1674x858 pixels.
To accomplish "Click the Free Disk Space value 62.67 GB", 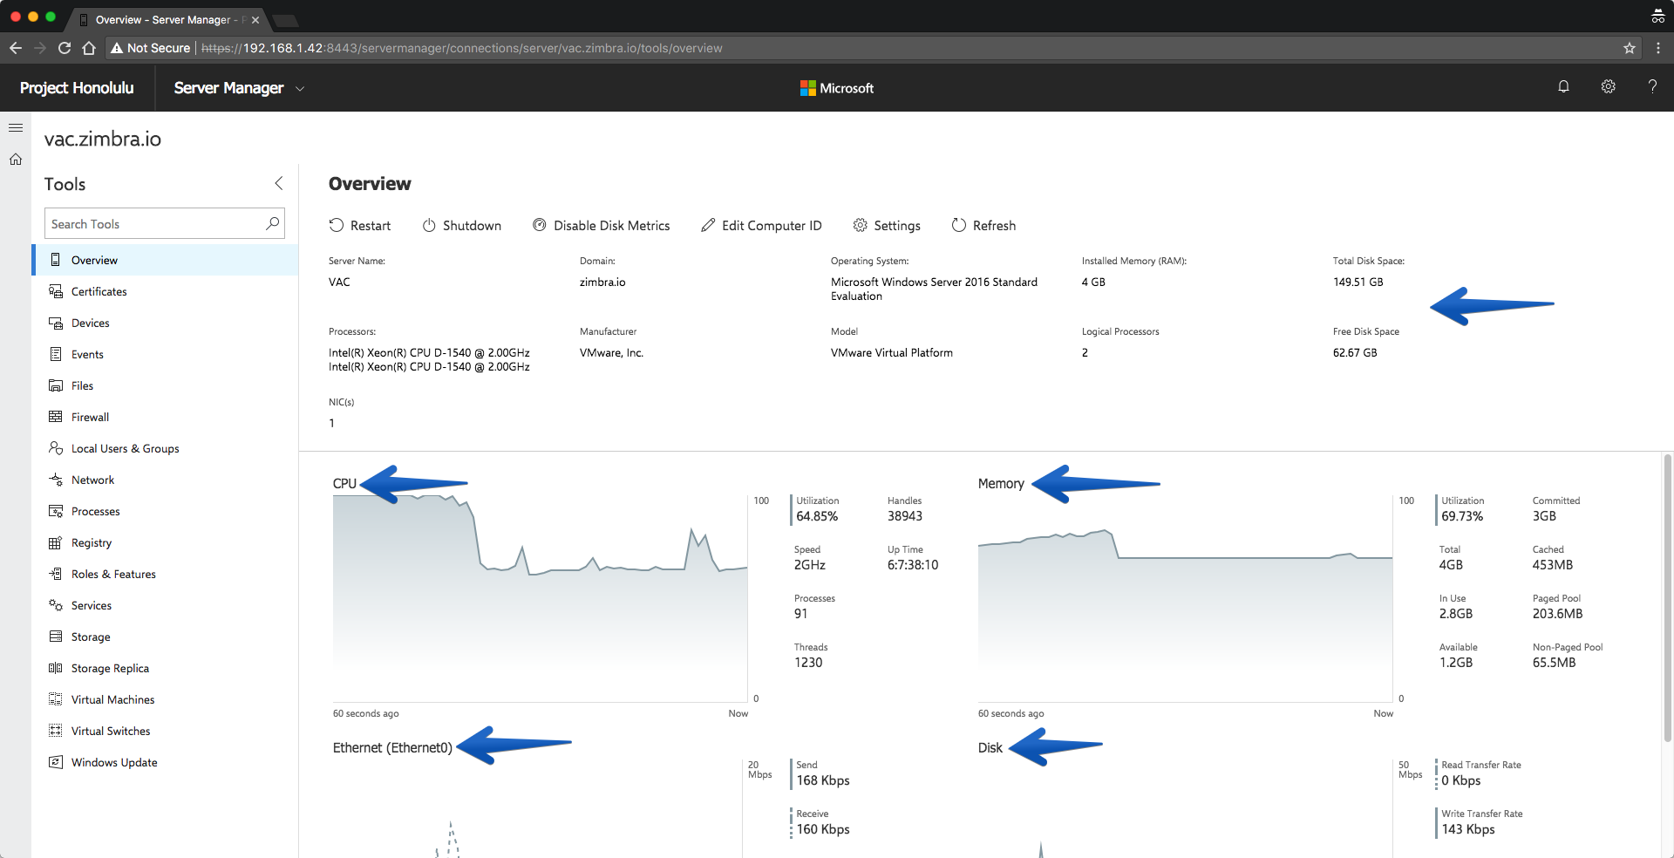I will pos(1355,352).
